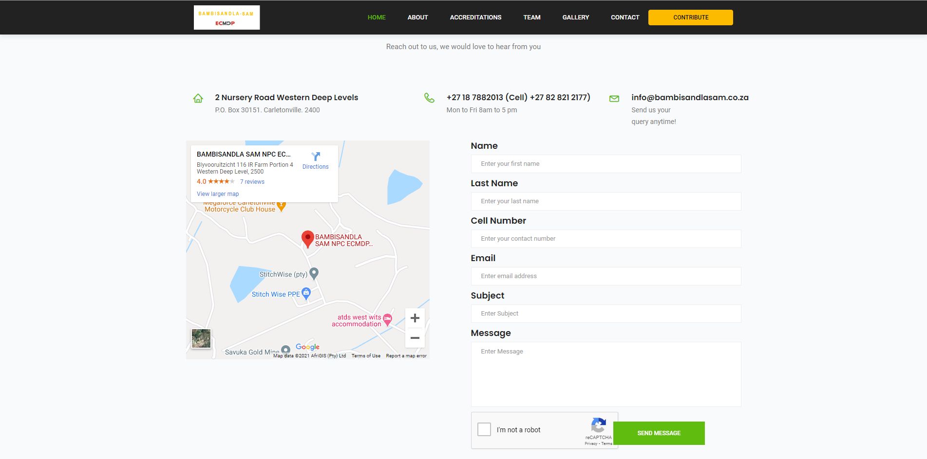Image resolution: width=927 pixels, height=459 pixels.
Task: Switch map to satellite view thumbnail
Action: pyautogui.click(x=201, y=338)
